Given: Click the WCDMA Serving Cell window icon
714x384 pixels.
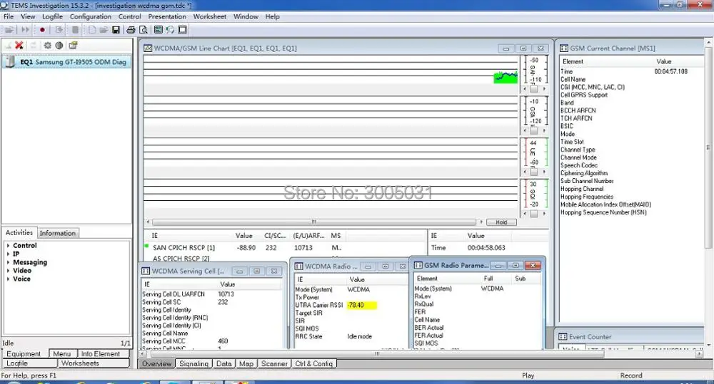Looking at the screenshot, I should click(x=146, y=271).
